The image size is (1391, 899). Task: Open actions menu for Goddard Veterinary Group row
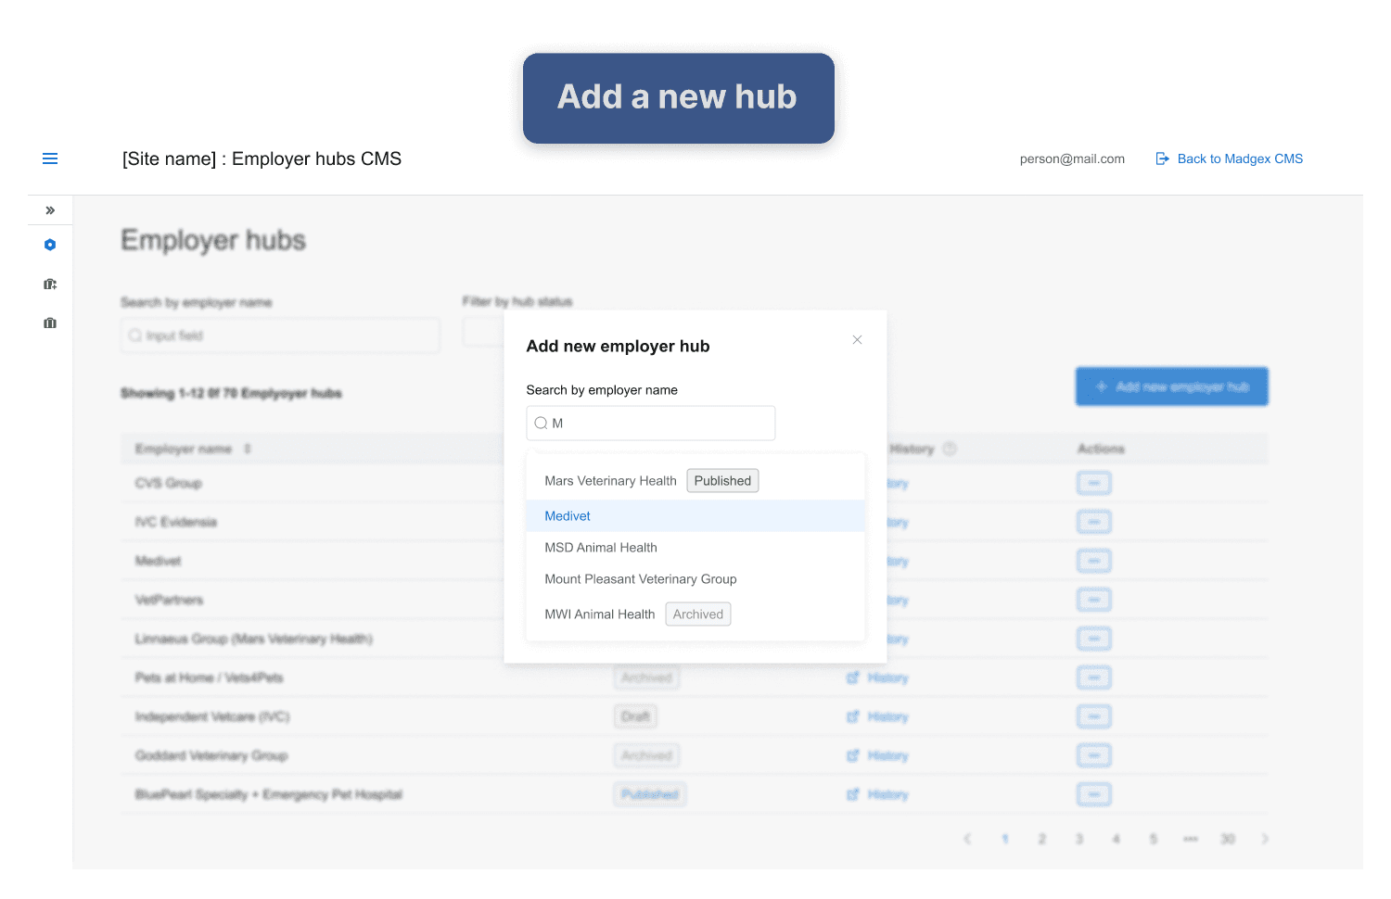pyautogui.click(x=1094, y=755)
